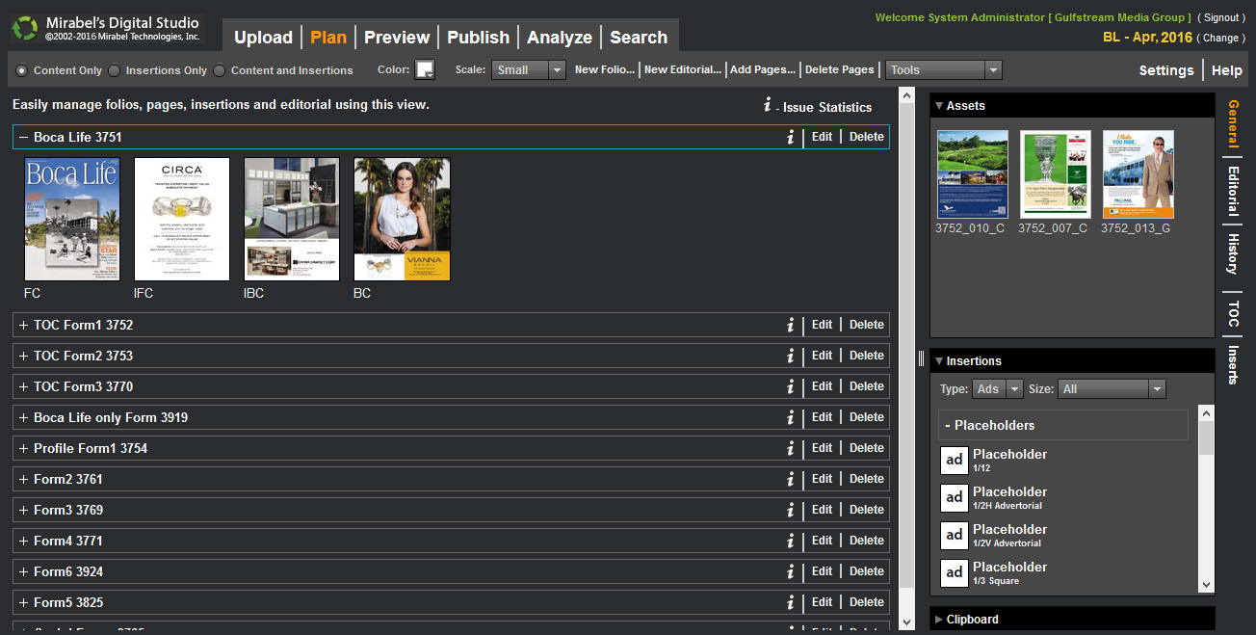
Task: Select the Content and Insertions radio button
Action: (x=219, y=69)
